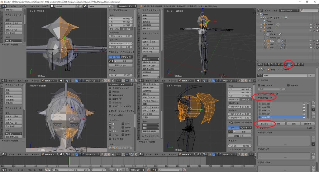Open the Particles properties tab
The width and height of the screenshot is (319, 172).
299,64
